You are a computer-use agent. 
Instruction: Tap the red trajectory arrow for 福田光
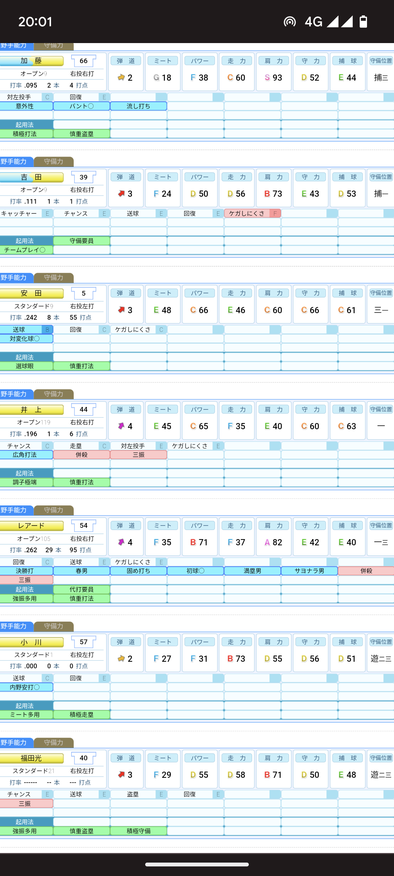click(x=121, y=775)
